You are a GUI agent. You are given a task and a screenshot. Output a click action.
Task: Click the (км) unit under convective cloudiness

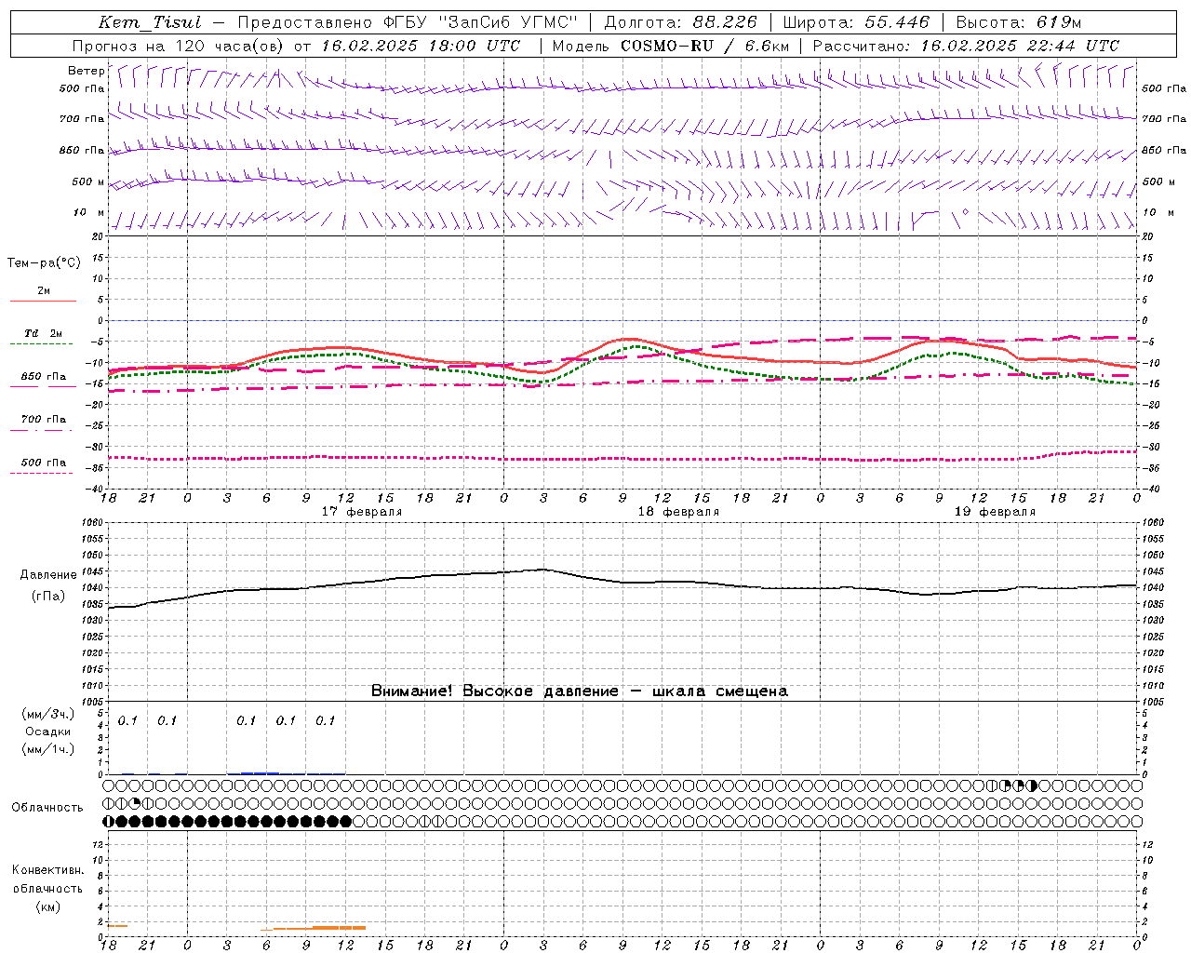click(x=47, y=906)
